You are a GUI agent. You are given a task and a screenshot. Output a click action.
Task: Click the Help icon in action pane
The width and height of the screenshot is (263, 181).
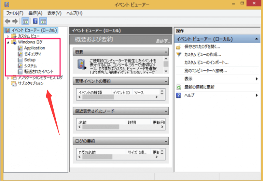[x=178, y=95]
